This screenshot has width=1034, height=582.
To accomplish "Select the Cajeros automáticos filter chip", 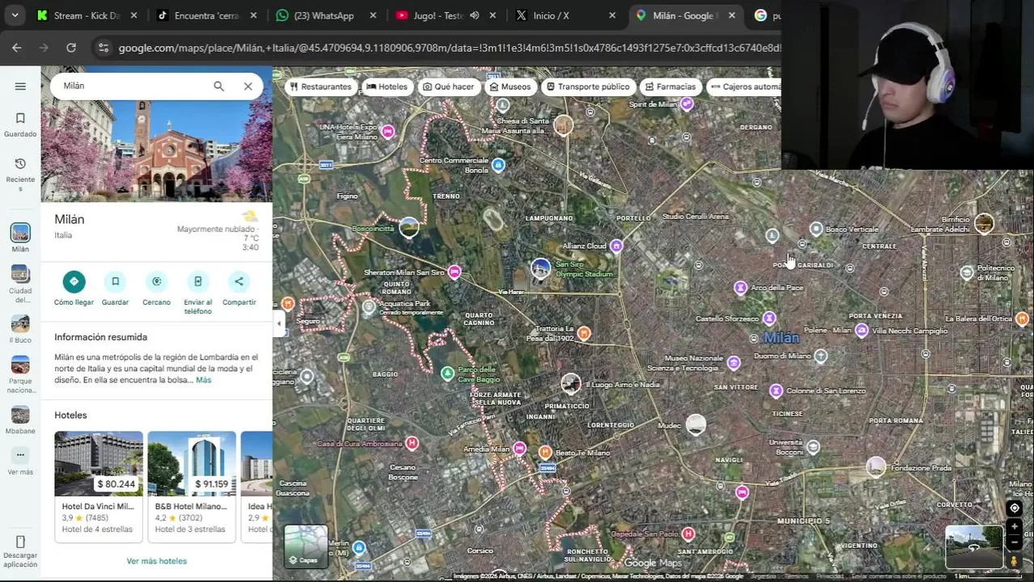I will [745, 86].
